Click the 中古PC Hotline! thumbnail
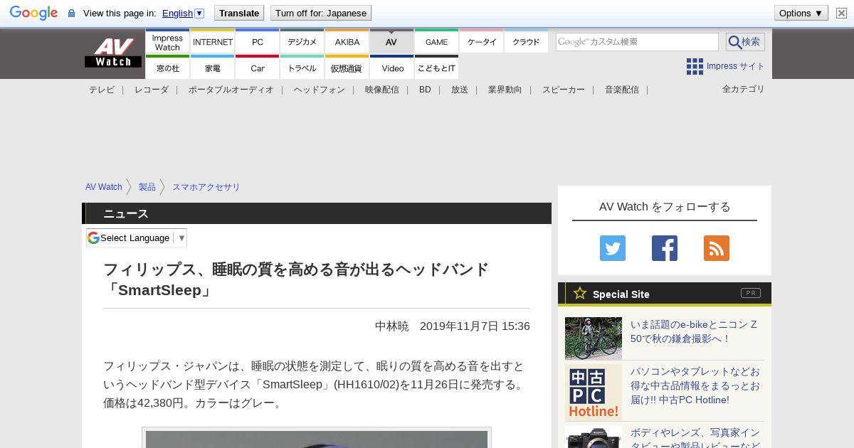The image size is (854, 448). pos(594,393)
